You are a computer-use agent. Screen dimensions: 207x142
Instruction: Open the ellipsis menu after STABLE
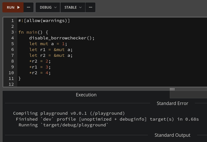pos(91,7)
